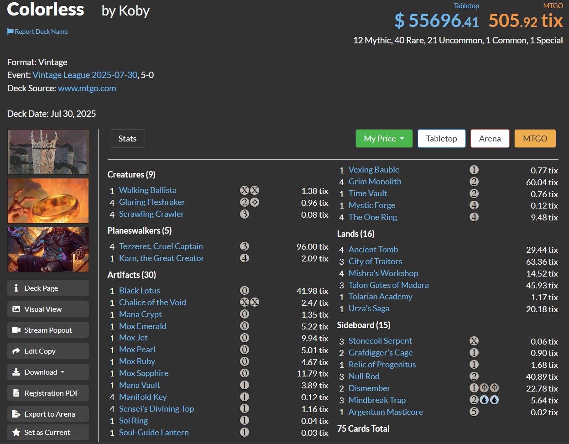Click the mana cost four for The One Ring
This screenshot has height=444, width=569.
click(x=474, y=217)
